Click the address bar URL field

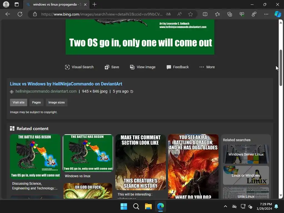pyautogui.click(x=102, y=14)
